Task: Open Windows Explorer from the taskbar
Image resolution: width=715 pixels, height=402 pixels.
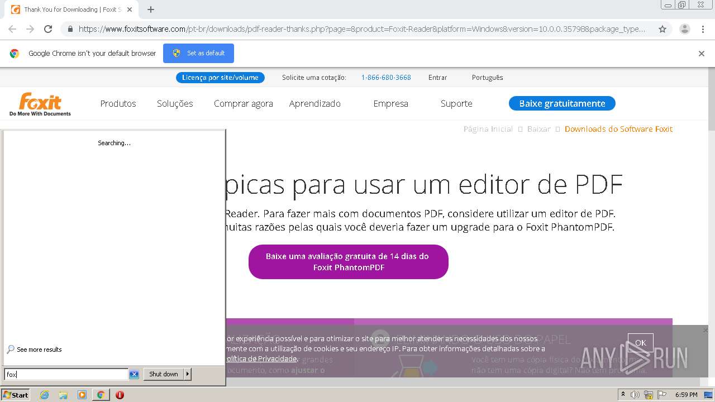Action: 63,395
